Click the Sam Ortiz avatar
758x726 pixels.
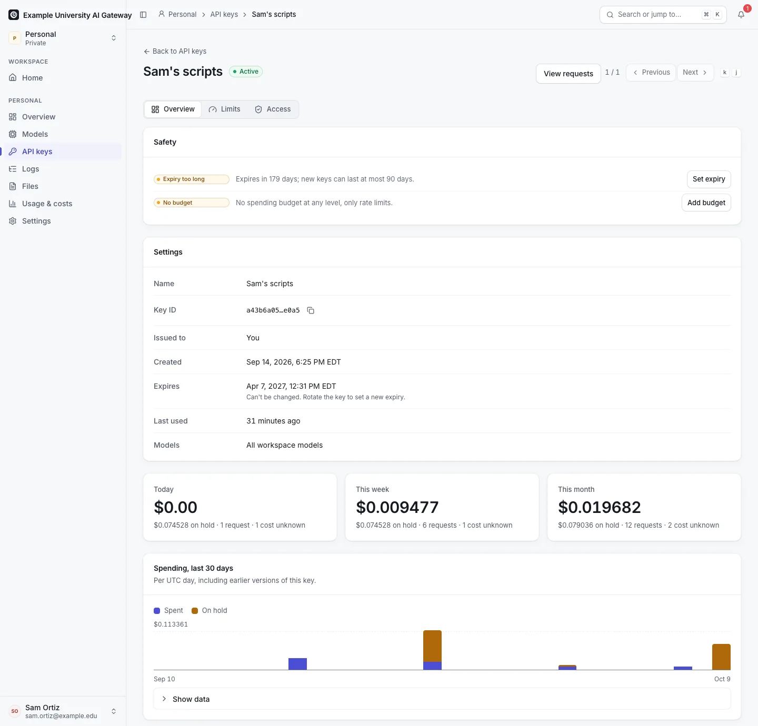pos(15,711)
